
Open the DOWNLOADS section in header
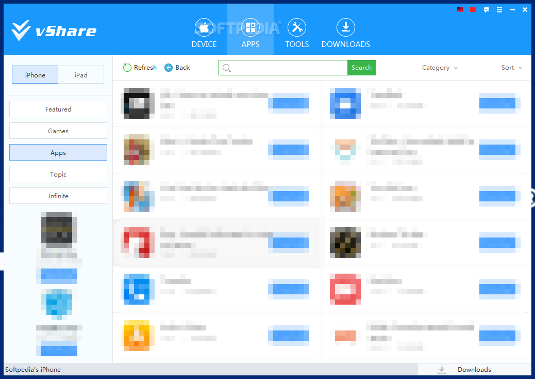pyautogui.click(x=346, y=33)
